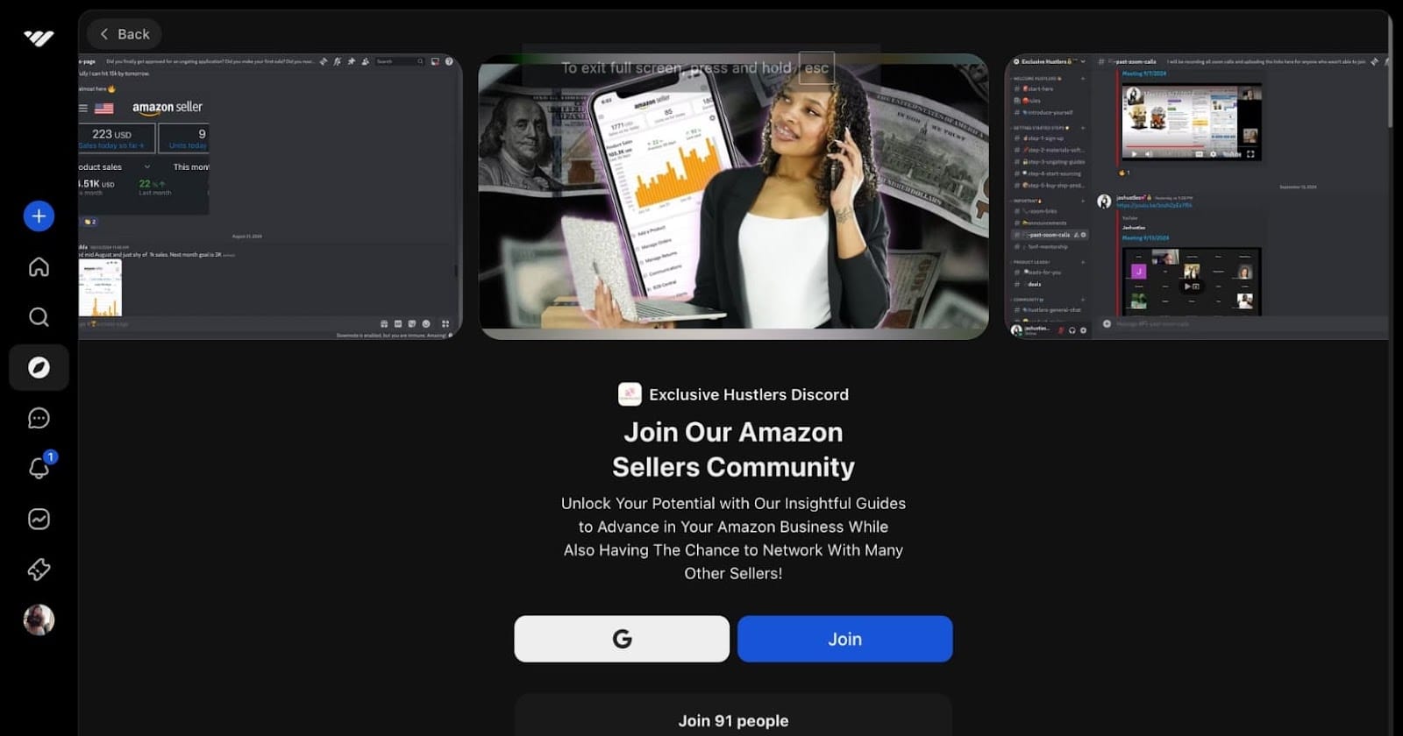
Task: Open the user profile avatar
Action: [39, 619]
